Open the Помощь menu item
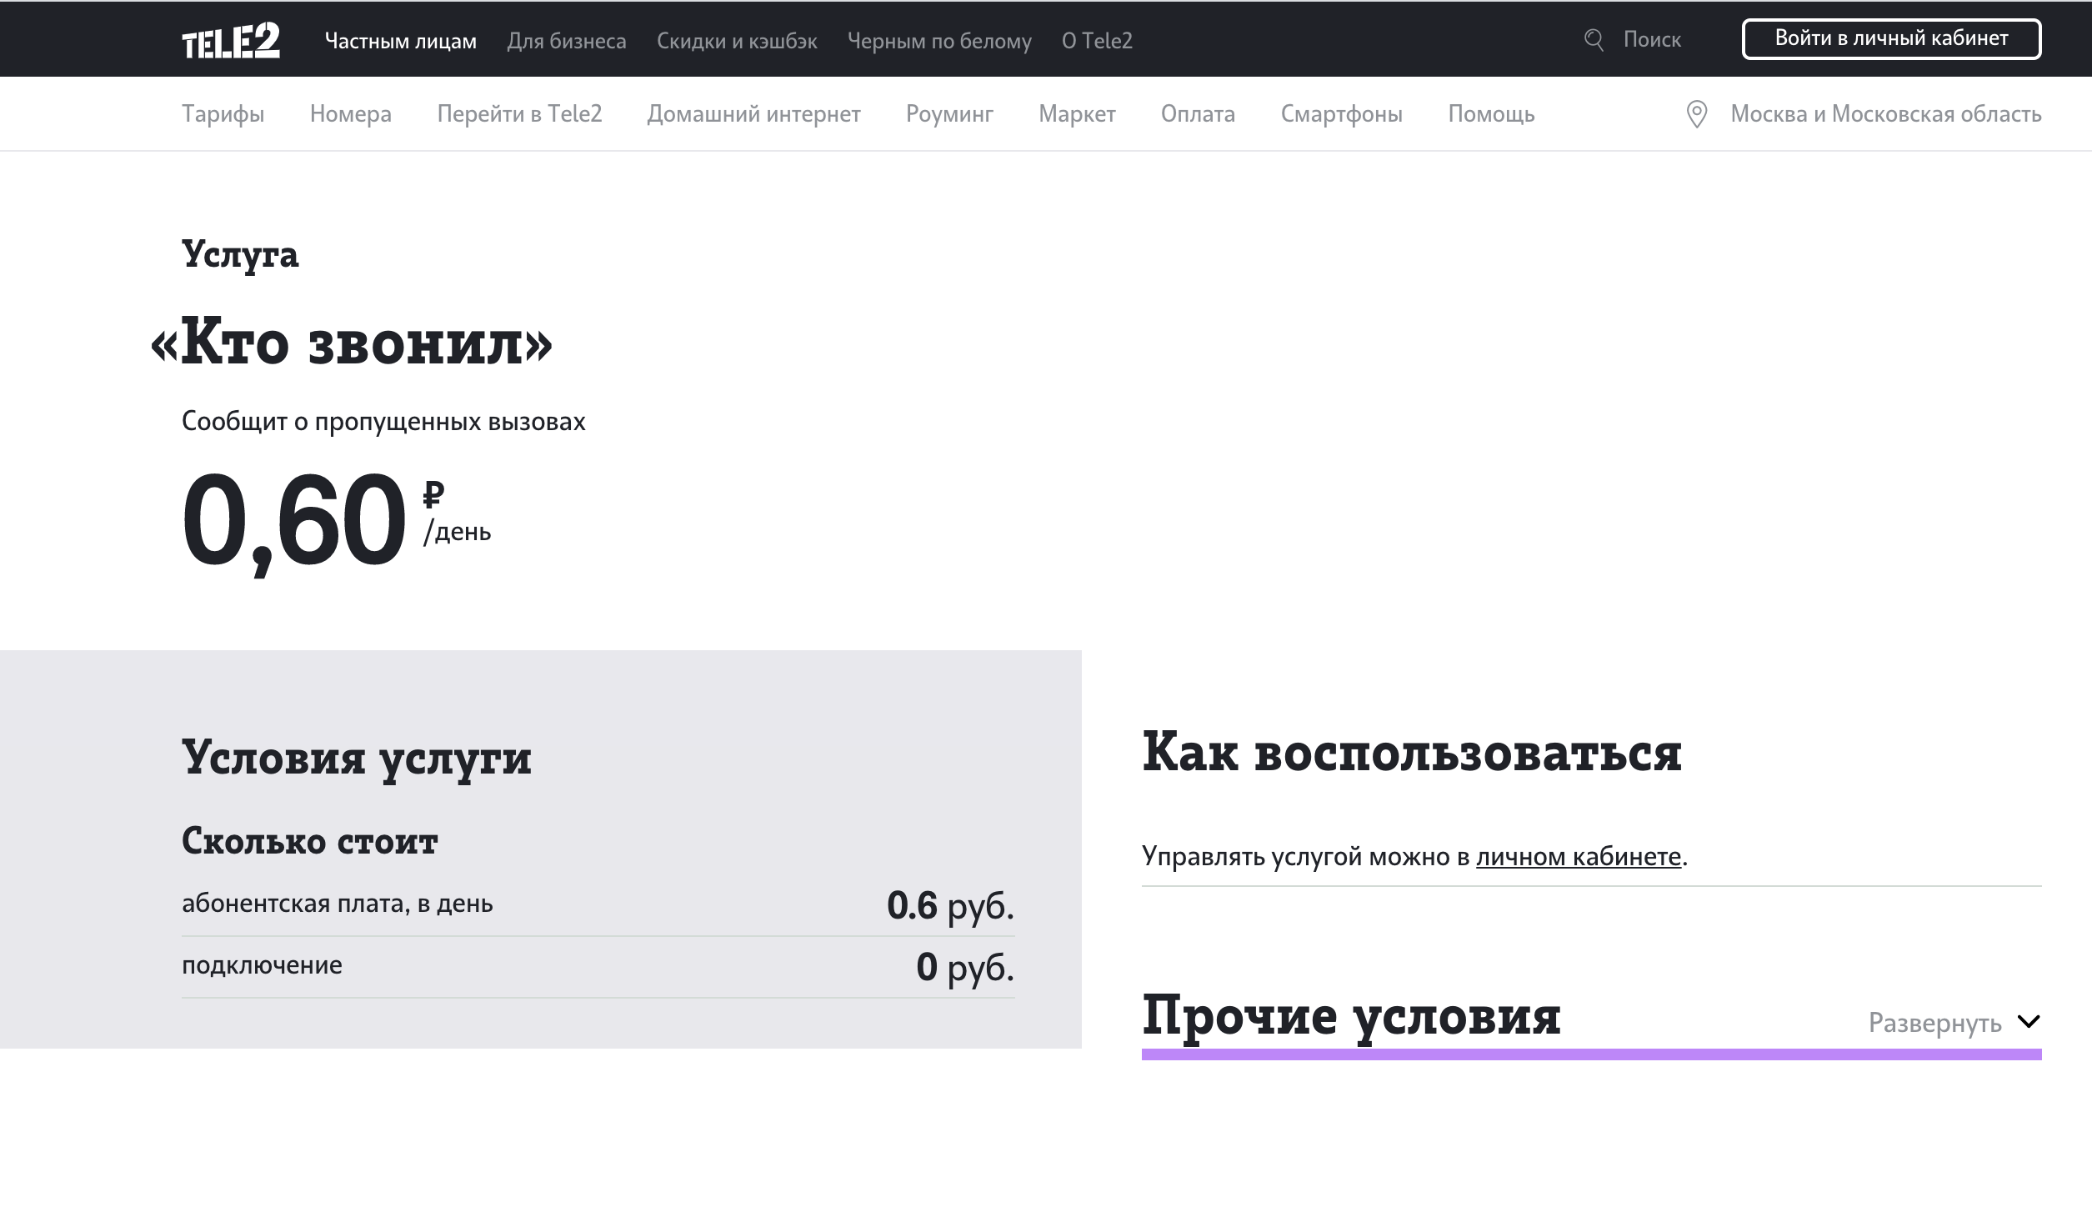 pyautogui.click(x=1491, y=113)
